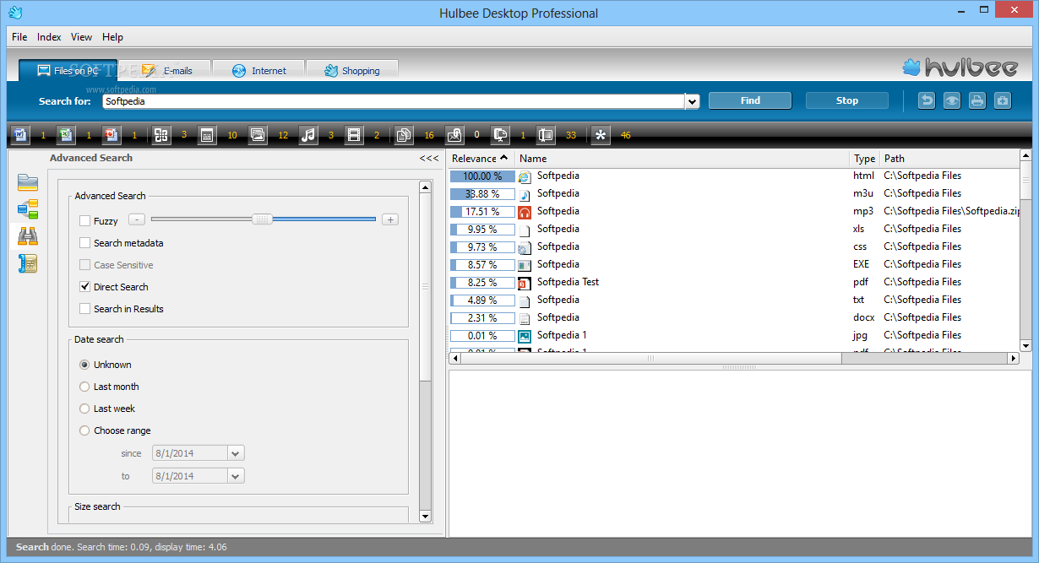
Task: Click the undo arrow icon beside Stop
Action: tap(927, 100)
